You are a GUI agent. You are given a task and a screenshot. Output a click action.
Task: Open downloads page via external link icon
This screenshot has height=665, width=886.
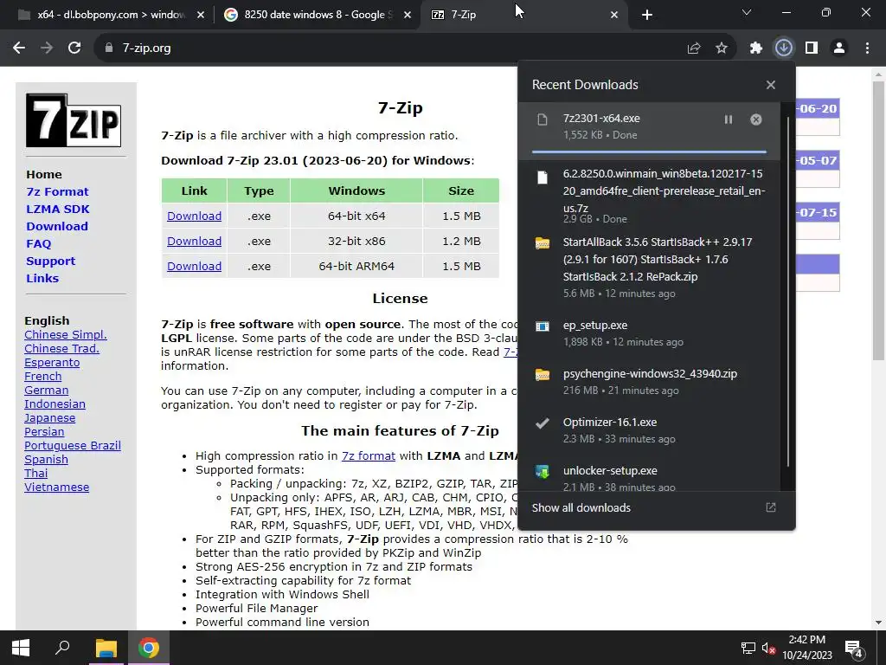[771, 507]
